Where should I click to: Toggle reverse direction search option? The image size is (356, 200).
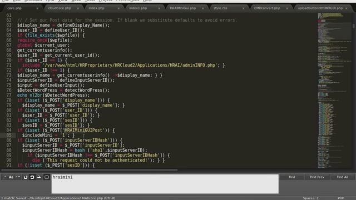coord(26,177)
